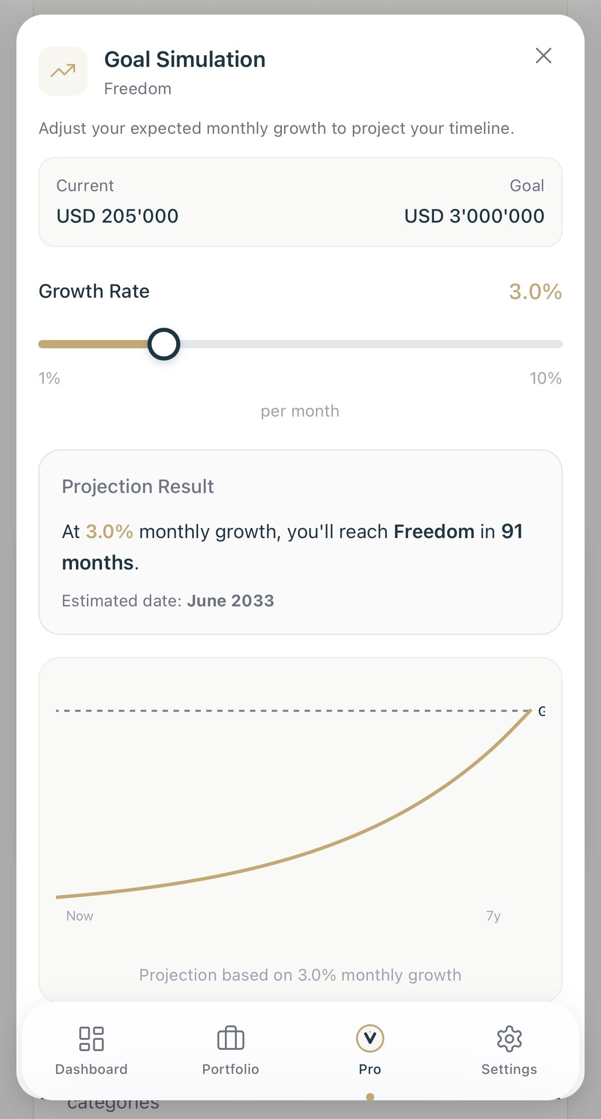Open the Dashboard grid icon
Viewport: 601px width, 1119px height.
92,1039
